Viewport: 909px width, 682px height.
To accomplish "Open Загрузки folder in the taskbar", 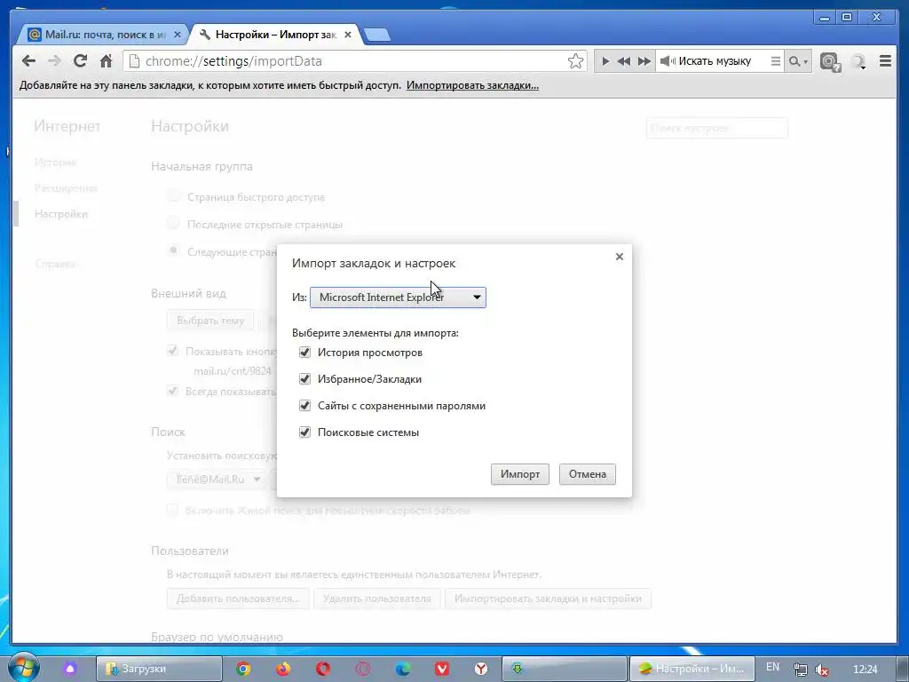I will (159, 669).
